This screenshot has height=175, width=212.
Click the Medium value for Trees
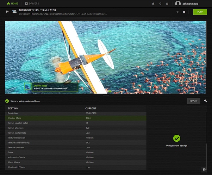(89, 153)
